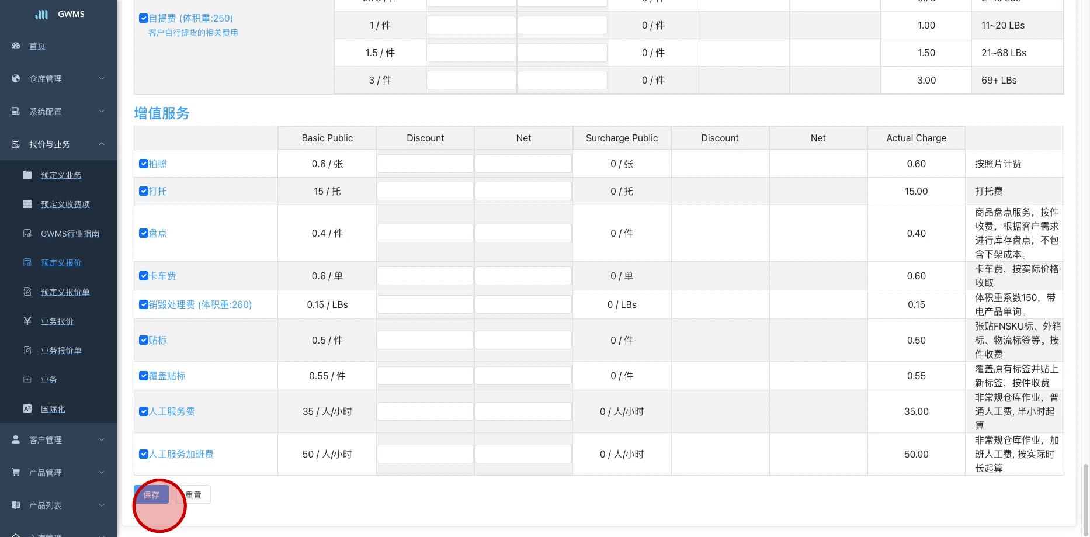Expand the 系统配置 sidebar menu
Image resolution: width=1090 pixels, height=537 pixels.
(58, 112)
